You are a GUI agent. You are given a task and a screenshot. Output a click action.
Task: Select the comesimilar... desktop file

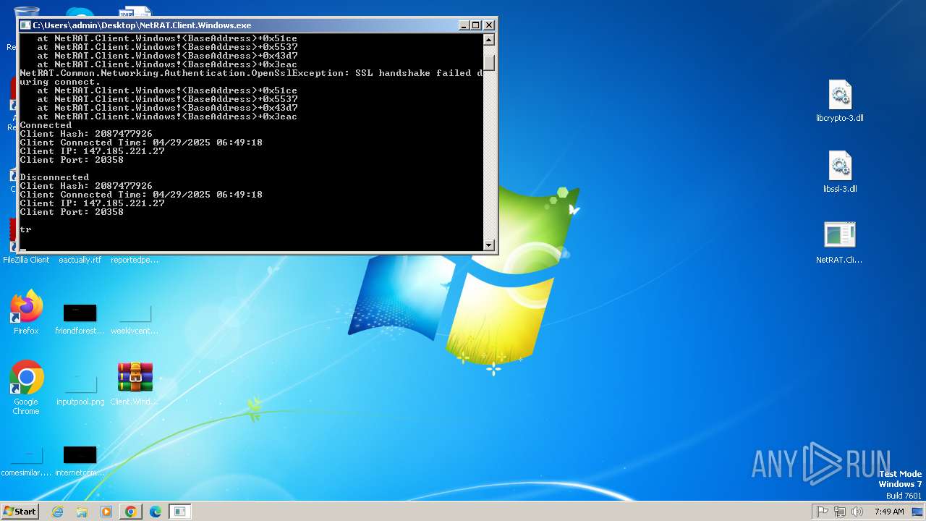[26, 462]
